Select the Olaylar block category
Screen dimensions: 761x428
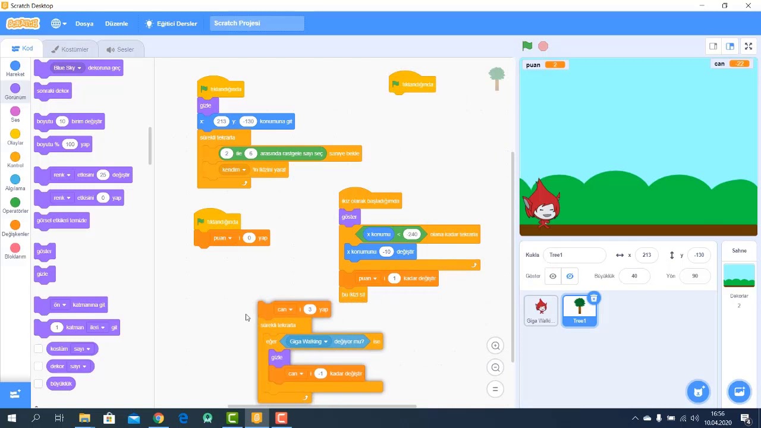(x=15, y=138)
